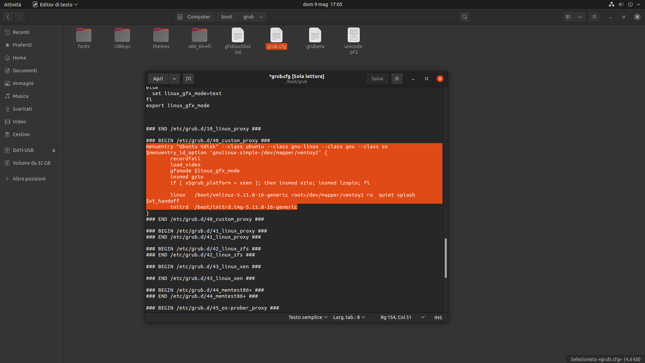The image size is (645, 363).
Task: Open Preferiti in sidebar
Action: coord(32,45)
